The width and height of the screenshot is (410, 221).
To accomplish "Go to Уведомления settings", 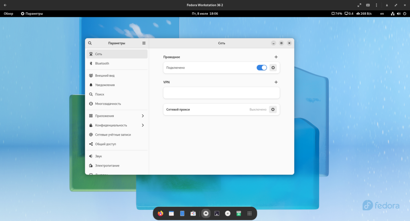I will coord(105,85).
